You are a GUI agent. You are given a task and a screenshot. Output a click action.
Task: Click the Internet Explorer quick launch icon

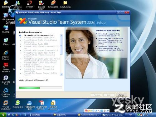point(13,115)
